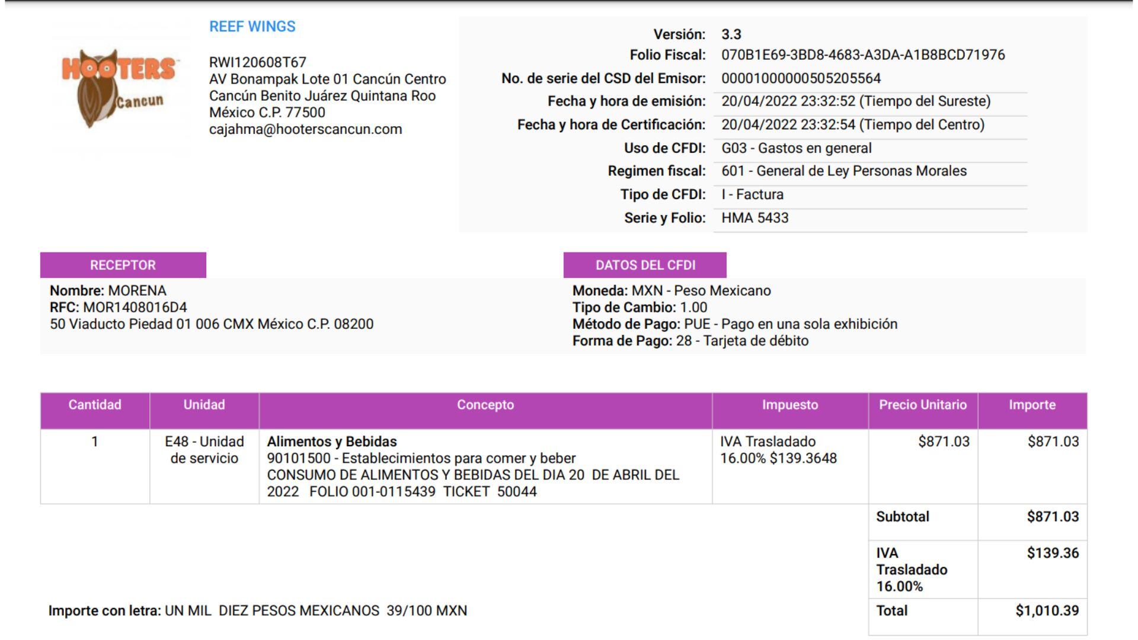Click the DATOS DEL CFDI header
1138x640 pixels.
[645, 265]
